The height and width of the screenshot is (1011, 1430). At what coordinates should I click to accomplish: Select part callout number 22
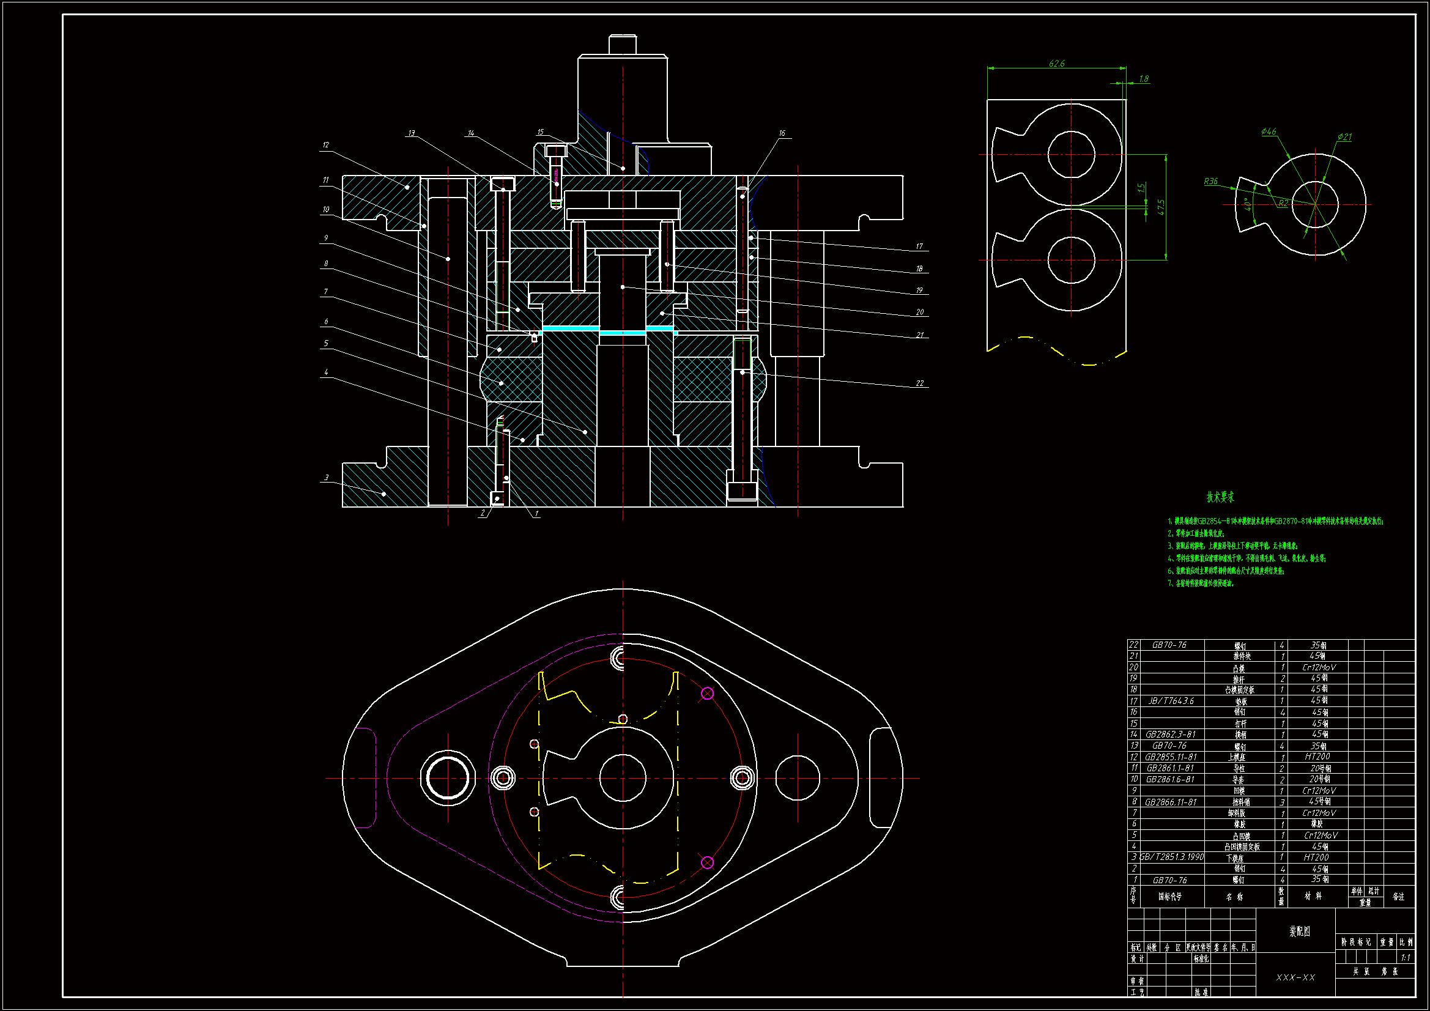tap(919, 383)
